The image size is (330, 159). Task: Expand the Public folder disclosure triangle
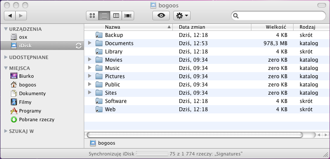click(90, 84)
